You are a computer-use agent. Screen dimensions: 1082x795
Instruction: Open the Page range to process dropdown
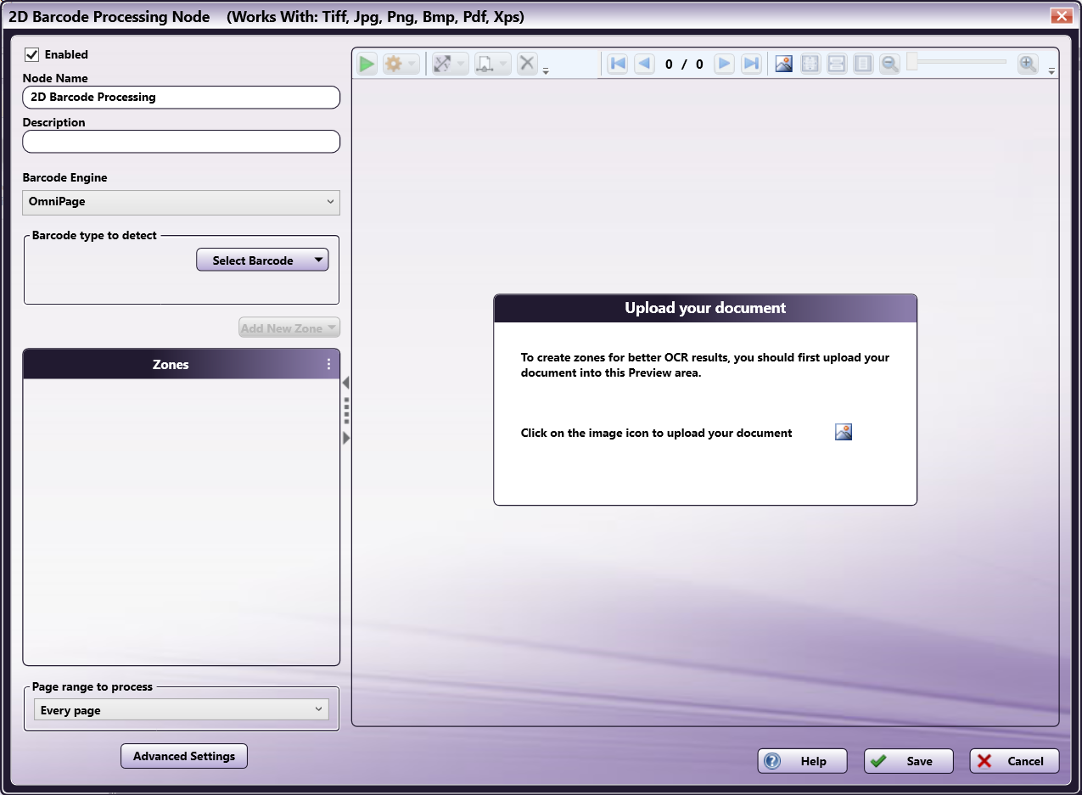click(181, 710)
